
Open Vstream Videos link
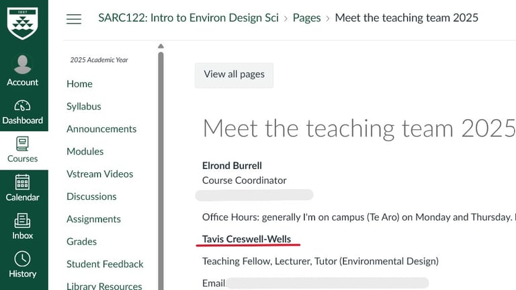click(99, 174)
